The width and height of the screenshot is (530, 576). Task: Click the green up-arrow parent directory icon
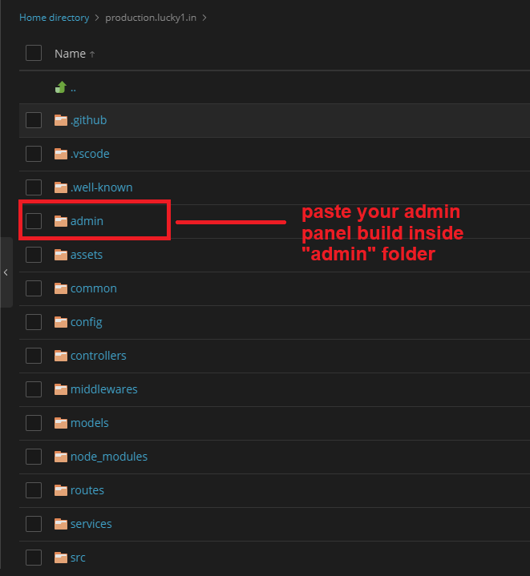(x=61, y=87)
